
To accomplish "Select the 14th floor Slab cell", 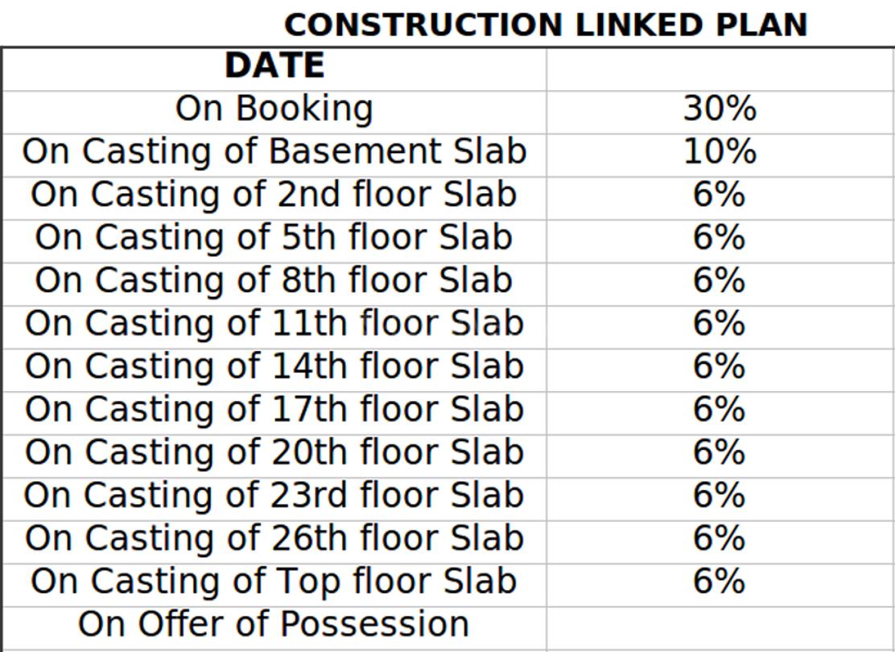I will pyautogui.click(x=274, y=366).
